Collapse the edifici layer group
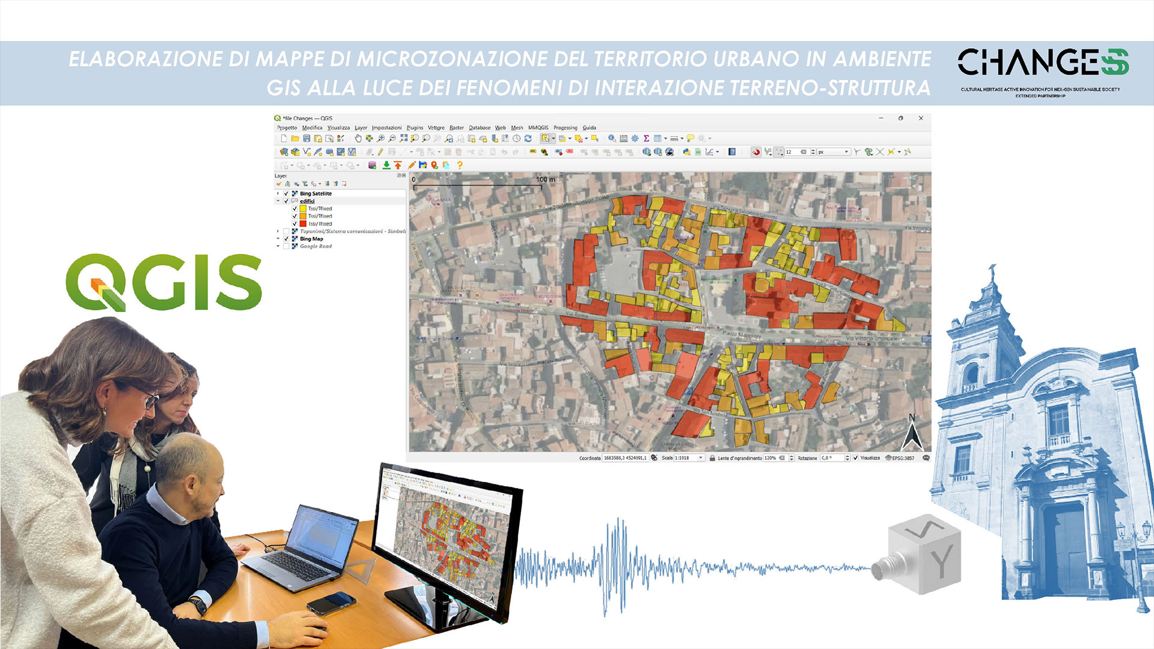 278,201
